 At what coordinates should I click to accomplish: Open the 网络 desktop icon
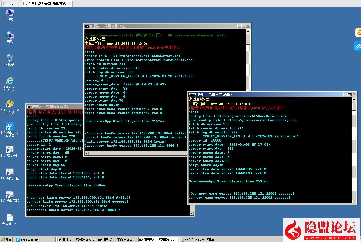point(10,36)
